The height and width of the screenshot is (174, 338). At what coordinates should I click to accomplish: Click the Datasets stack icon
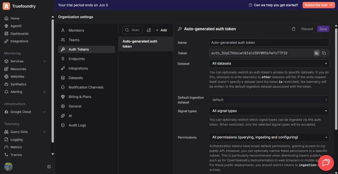point(63,78)
